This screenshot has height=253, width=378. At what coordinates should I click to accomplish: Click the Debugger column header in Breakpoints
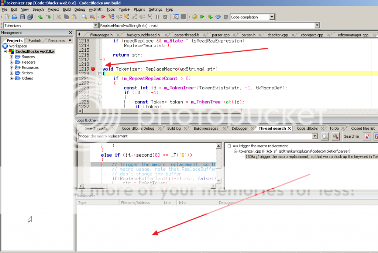[227, 203]
